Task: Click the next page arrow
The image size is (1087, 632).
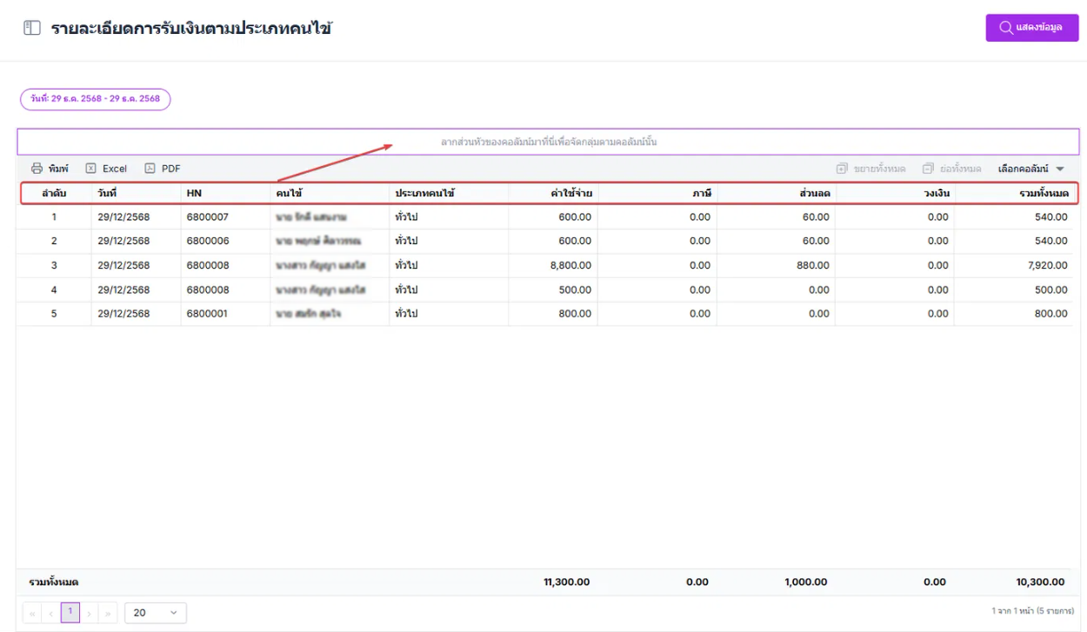Action: pos(90,613)
